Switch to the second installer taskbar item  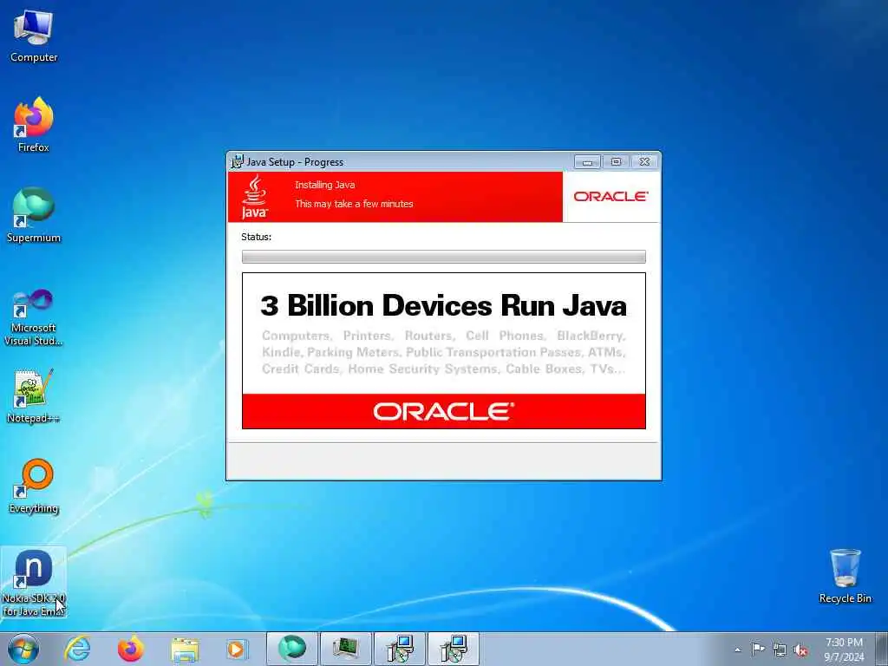tap(453, 649)
